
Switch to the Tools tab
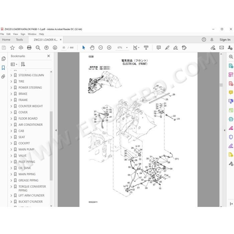19,40
